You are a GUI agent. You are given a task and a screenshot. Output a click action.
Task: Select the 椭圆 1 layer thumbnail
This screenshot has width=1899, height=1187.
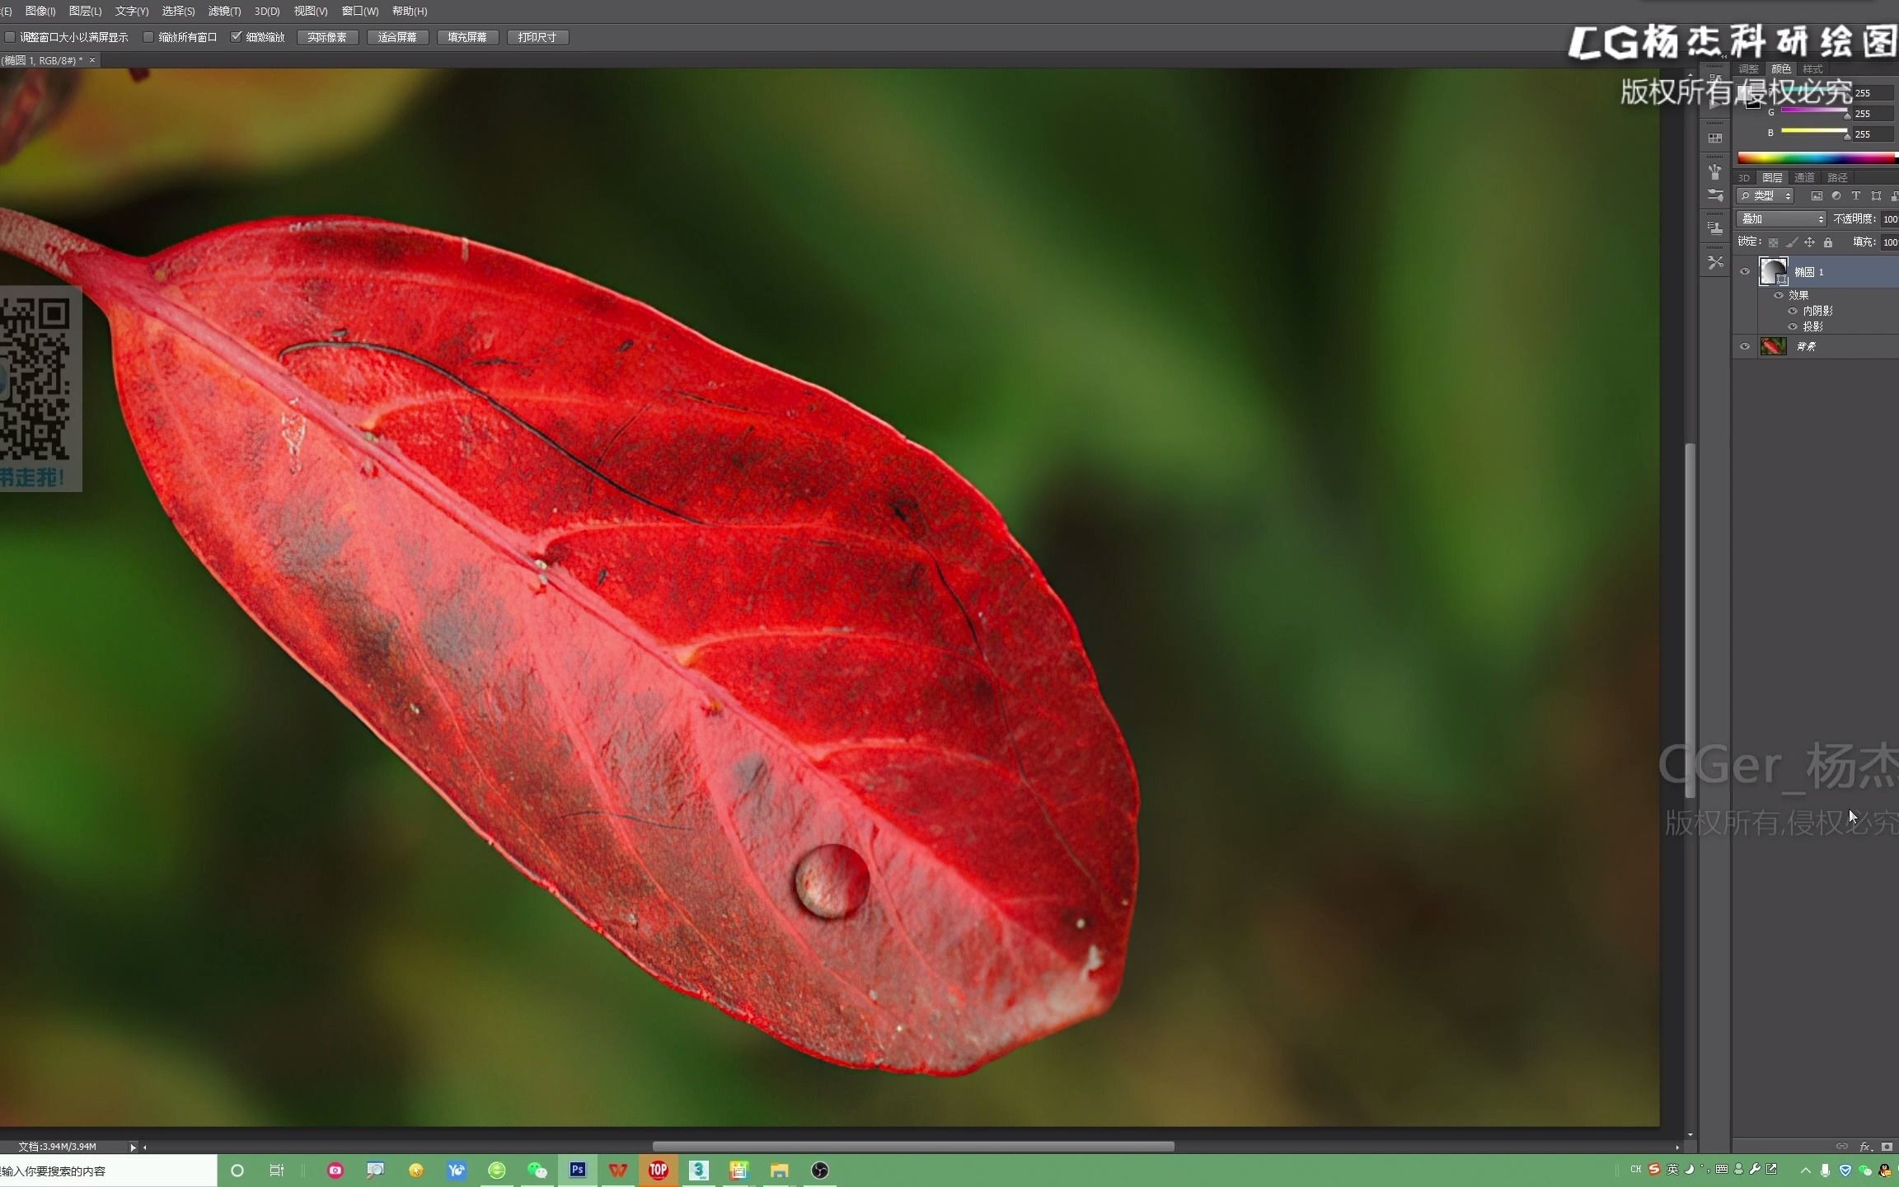(1773, 271)
